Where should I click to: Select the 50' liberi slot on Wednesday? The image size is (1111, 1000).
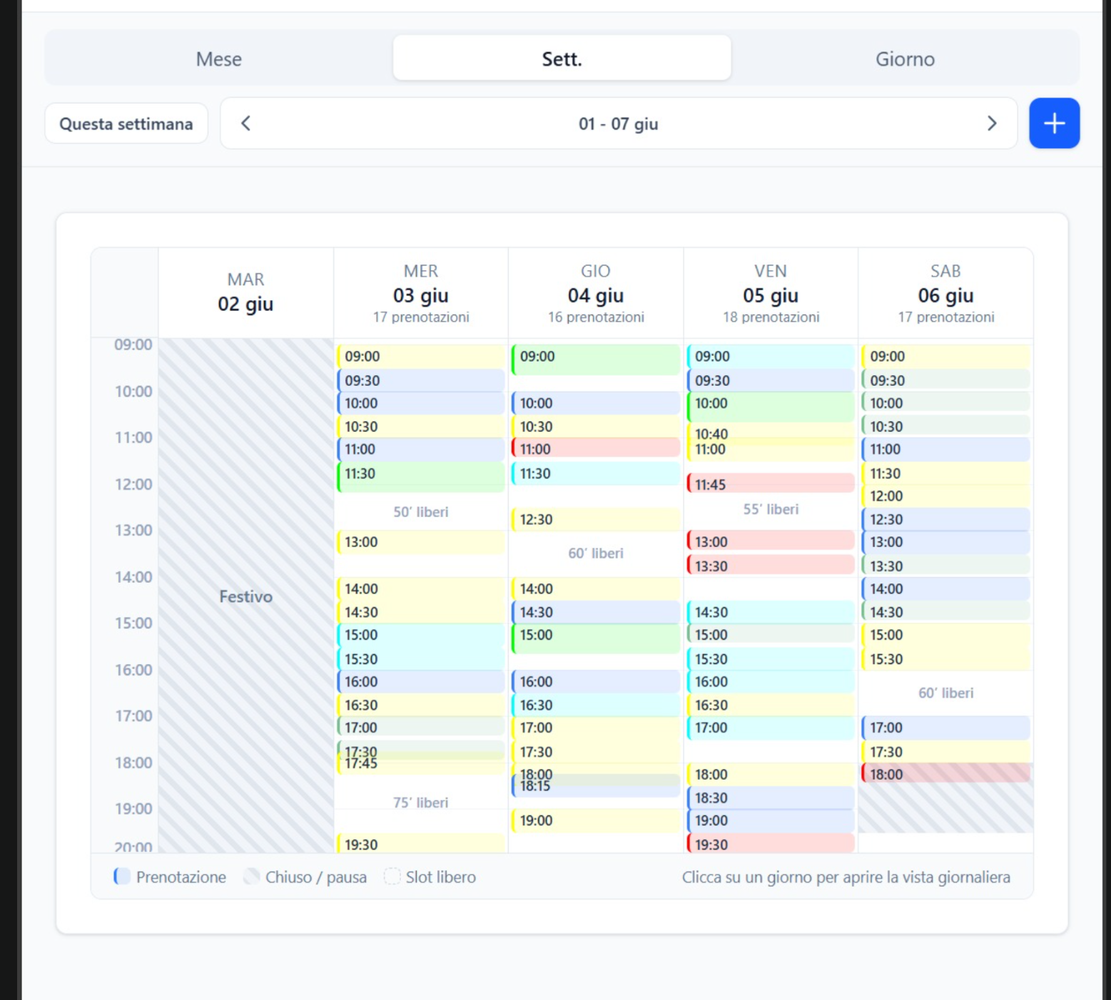click(421, 511)
